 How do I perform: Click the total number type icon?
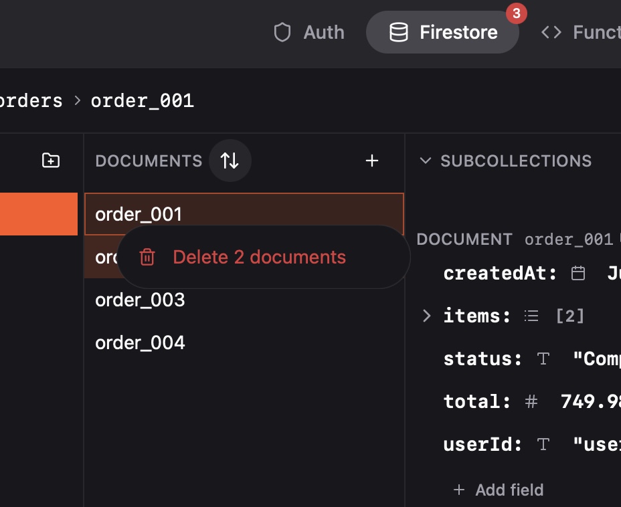point(531,402)
